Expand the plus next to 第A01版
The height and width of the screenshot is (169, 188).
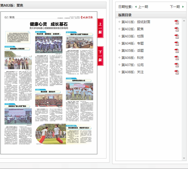(119, 22)
